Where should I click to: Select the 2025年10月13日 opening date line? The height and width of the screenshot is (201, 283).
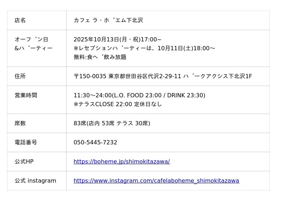pos(117,39)
